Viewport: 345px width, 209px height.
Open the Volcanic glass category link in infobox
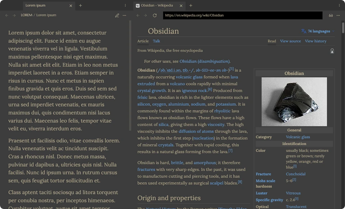298,137
